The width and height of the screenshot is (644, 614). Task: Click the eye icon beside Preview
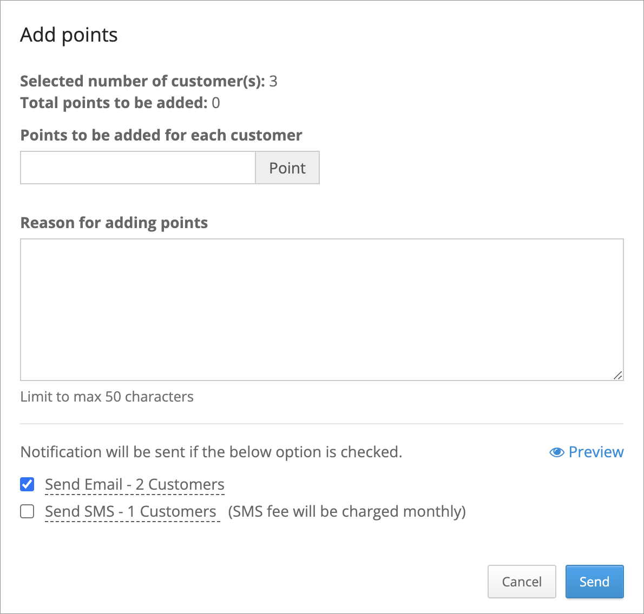point(556,452)
